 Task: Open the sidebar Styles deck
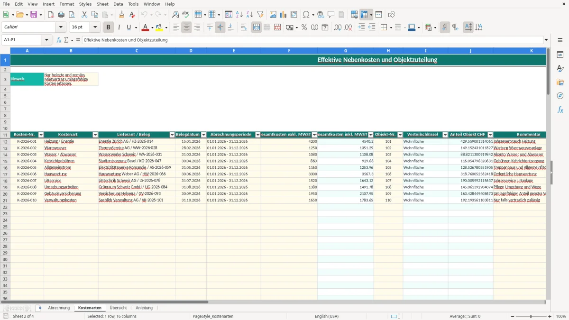click(560, 69)
